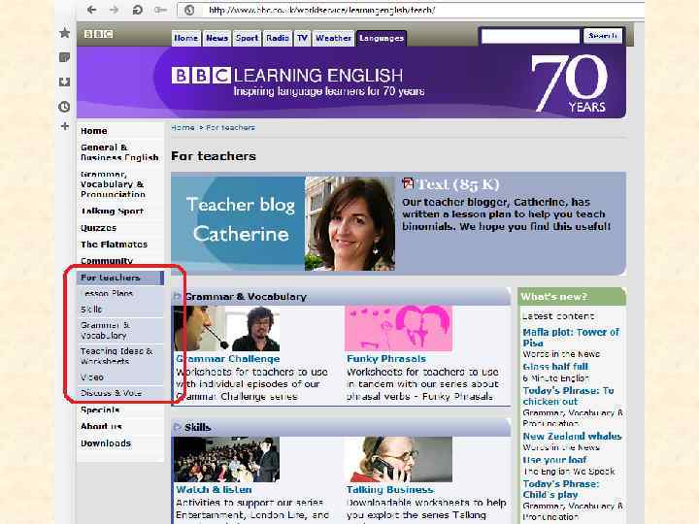Open the Text (85 K) lesson plan link
The width and height of the screenshot is (699, 524).
(458, 184)
